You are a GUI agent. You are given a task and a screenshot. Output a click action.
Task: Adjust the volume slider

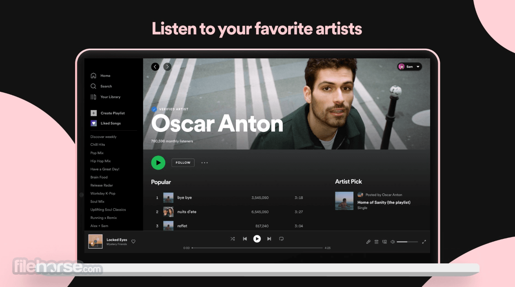[x=407, y=242]
